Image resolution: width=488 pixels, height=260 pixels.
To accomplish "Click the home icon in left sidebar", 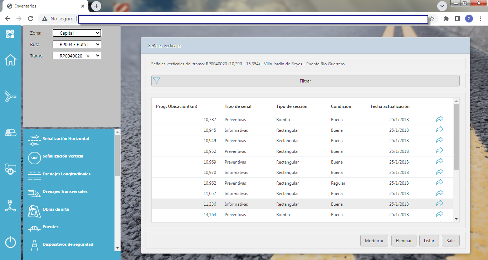I will (x=10, y=60).
